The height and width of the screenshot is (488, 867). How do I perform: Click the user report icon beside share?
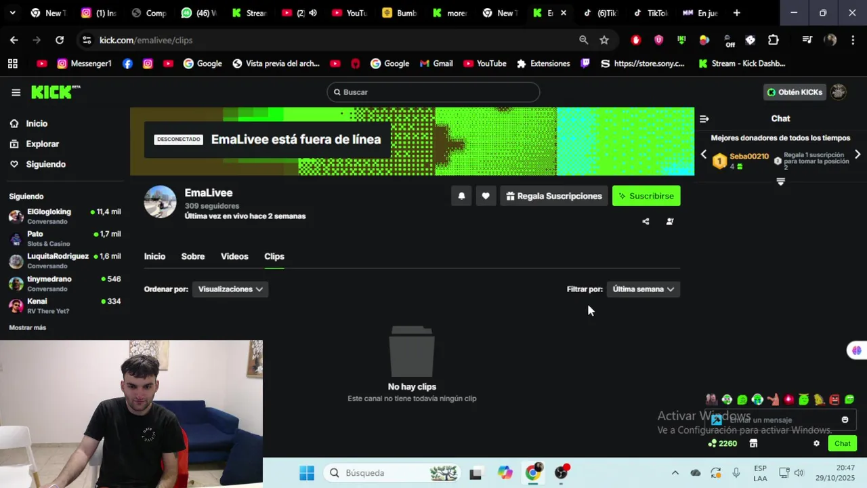pos(670,222)
